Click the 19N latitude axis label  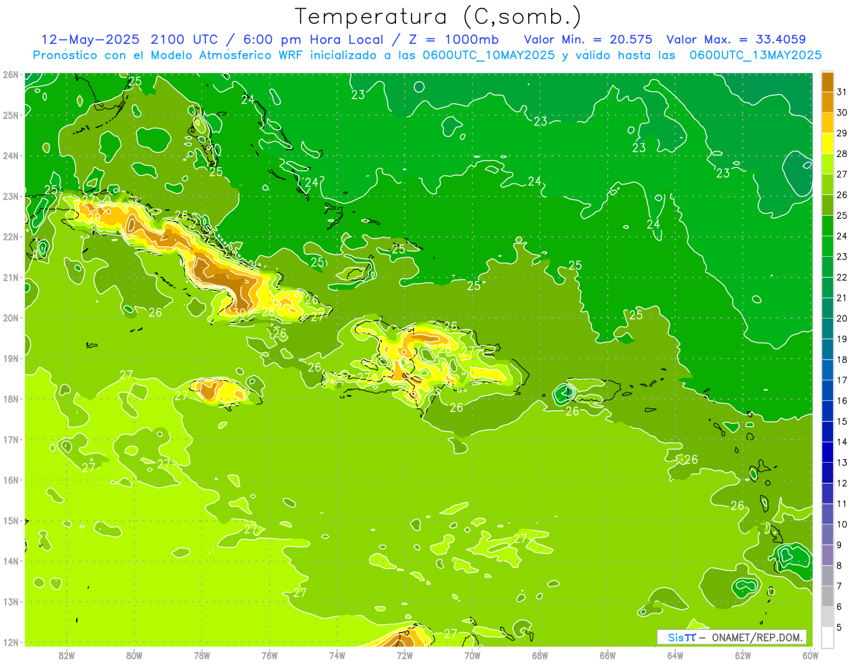click(x=10, y=358)
